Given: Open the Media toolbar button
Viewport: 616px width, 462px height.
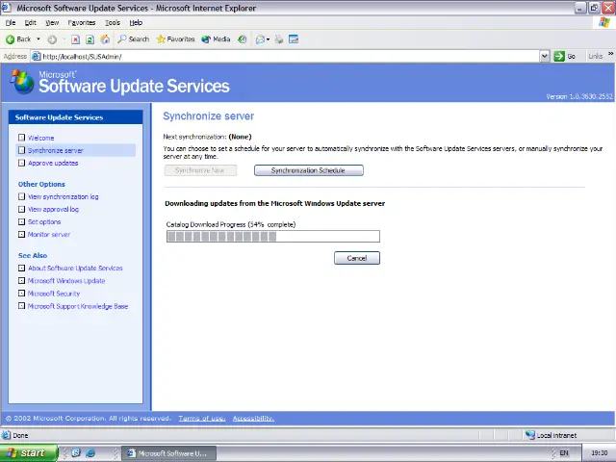Looking at the screenshot, I should pos(216,38).
